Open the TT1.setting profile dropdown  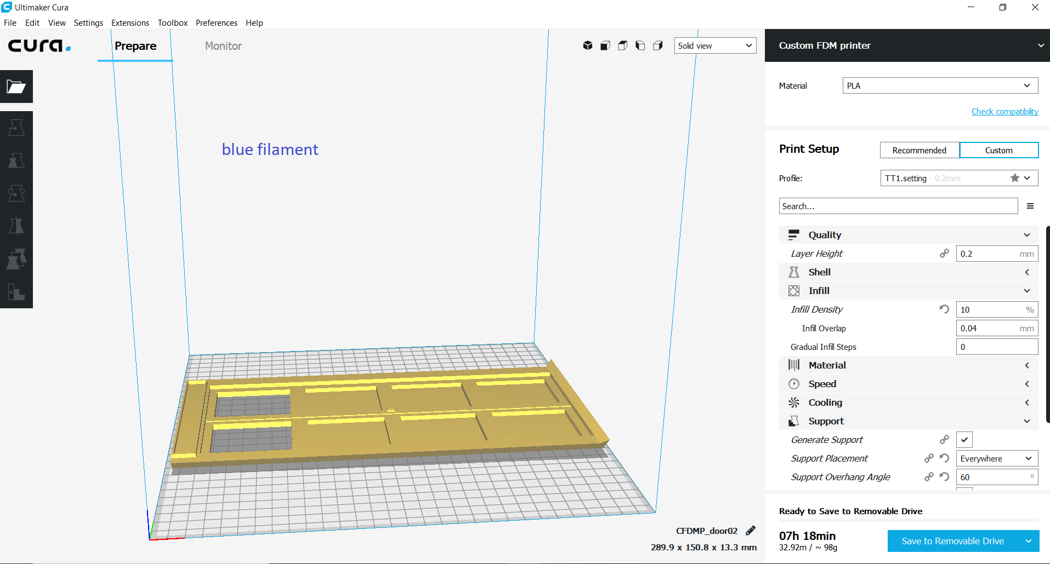click(959, 178)
